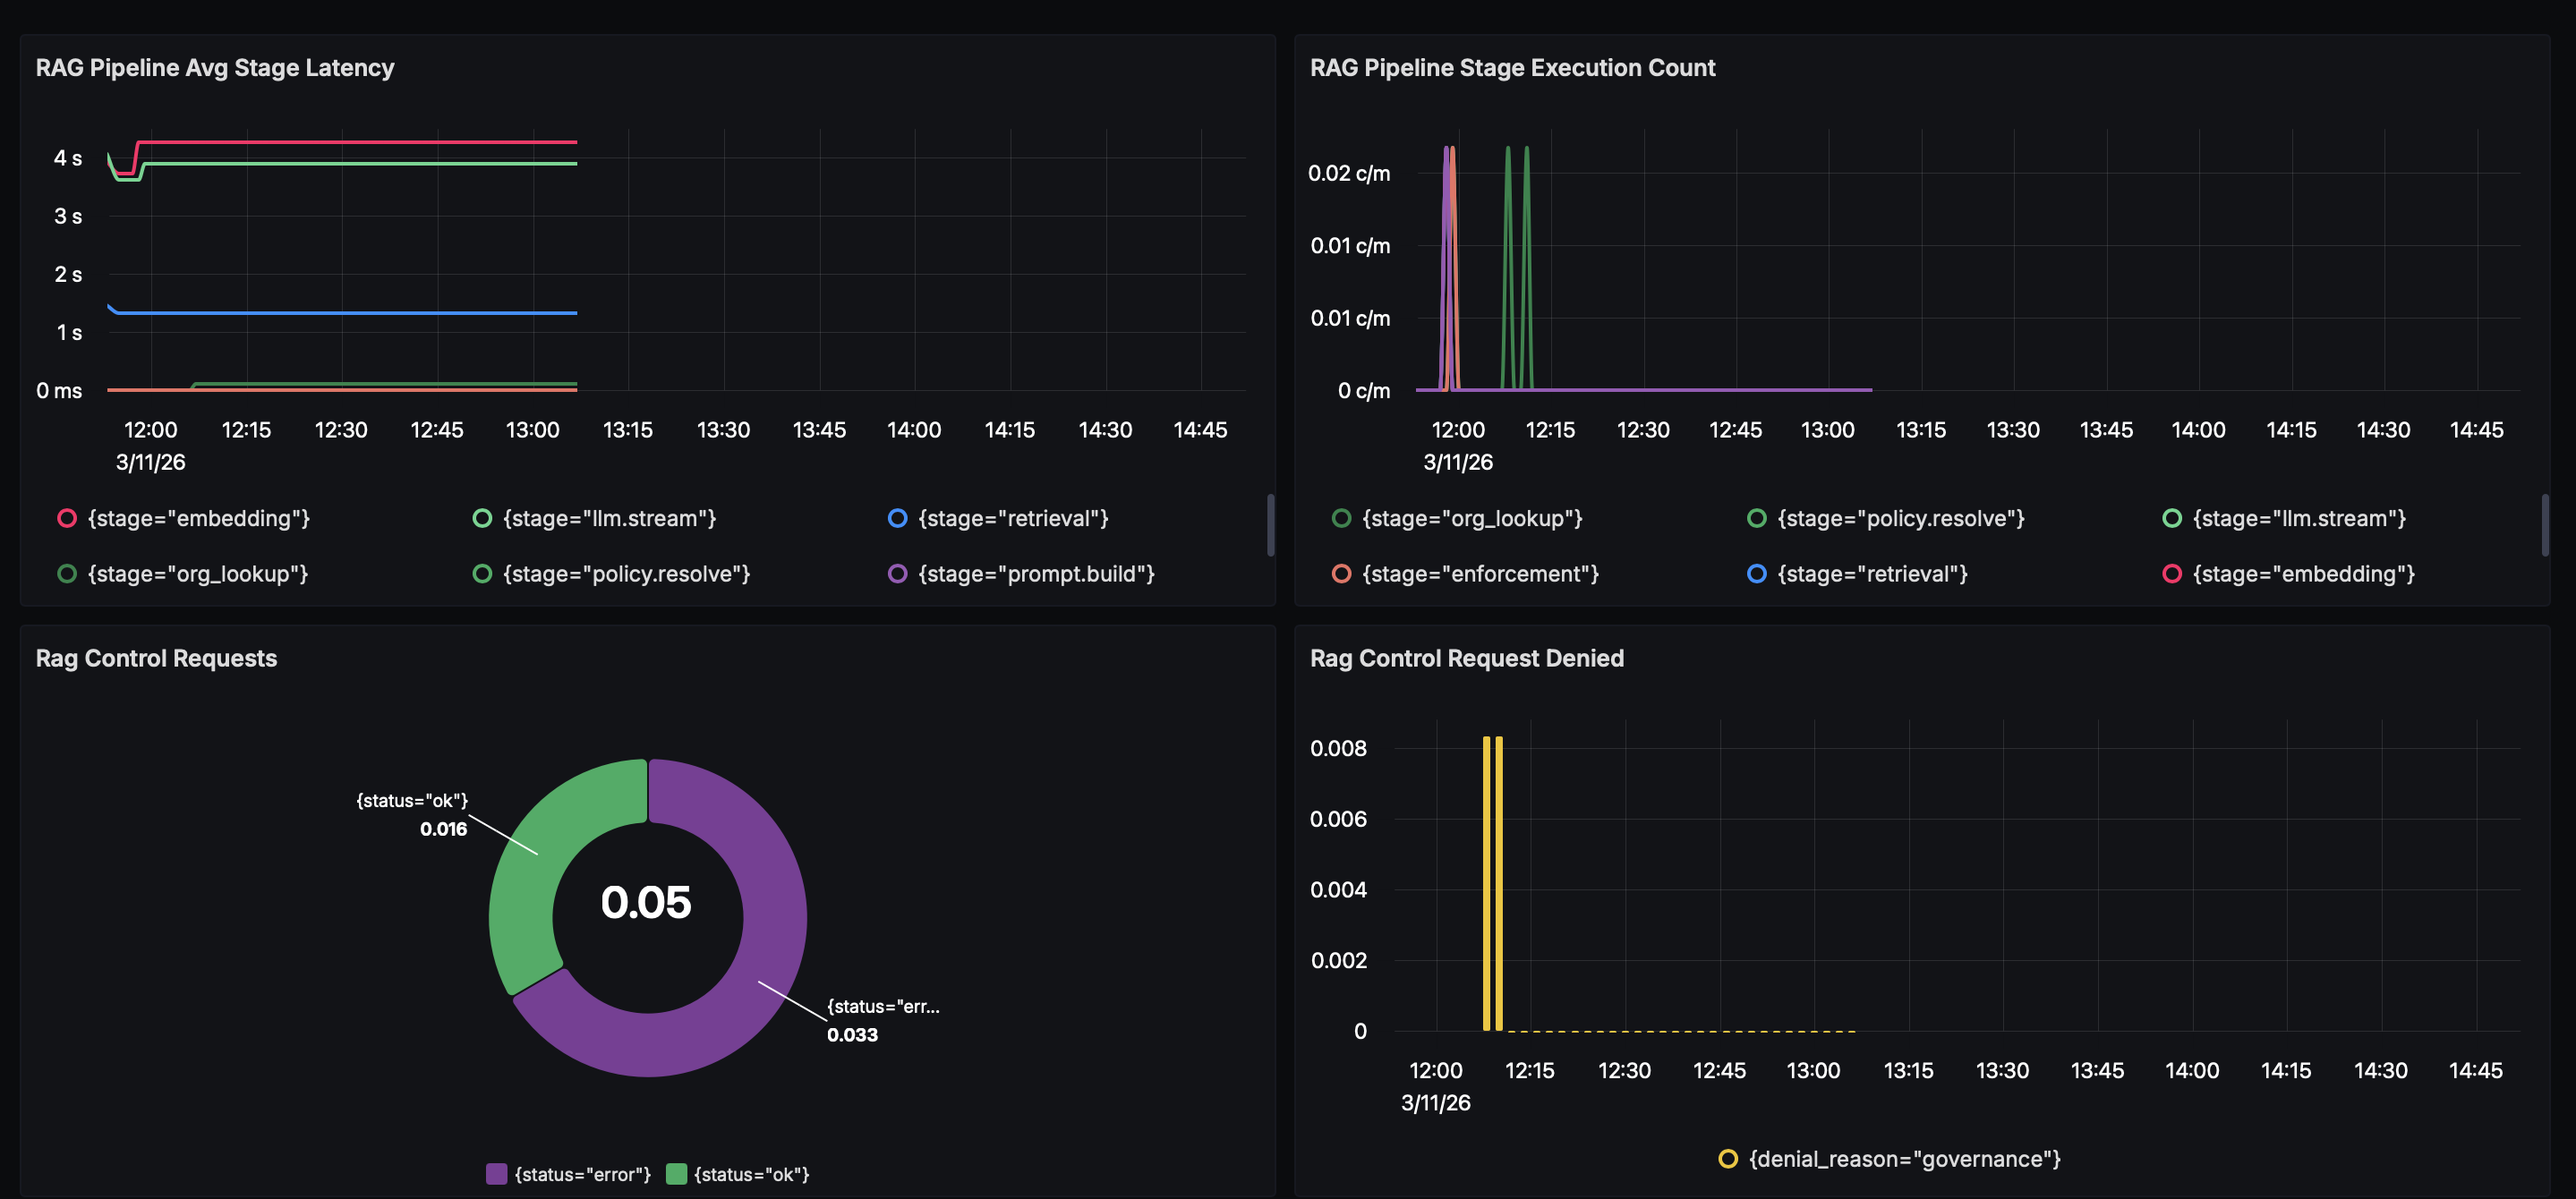The height and width of the screenshot is (1199, 2576).
Task: Toggle enforcement series in Stage Execution Count legend
Action: point(1466,574)
